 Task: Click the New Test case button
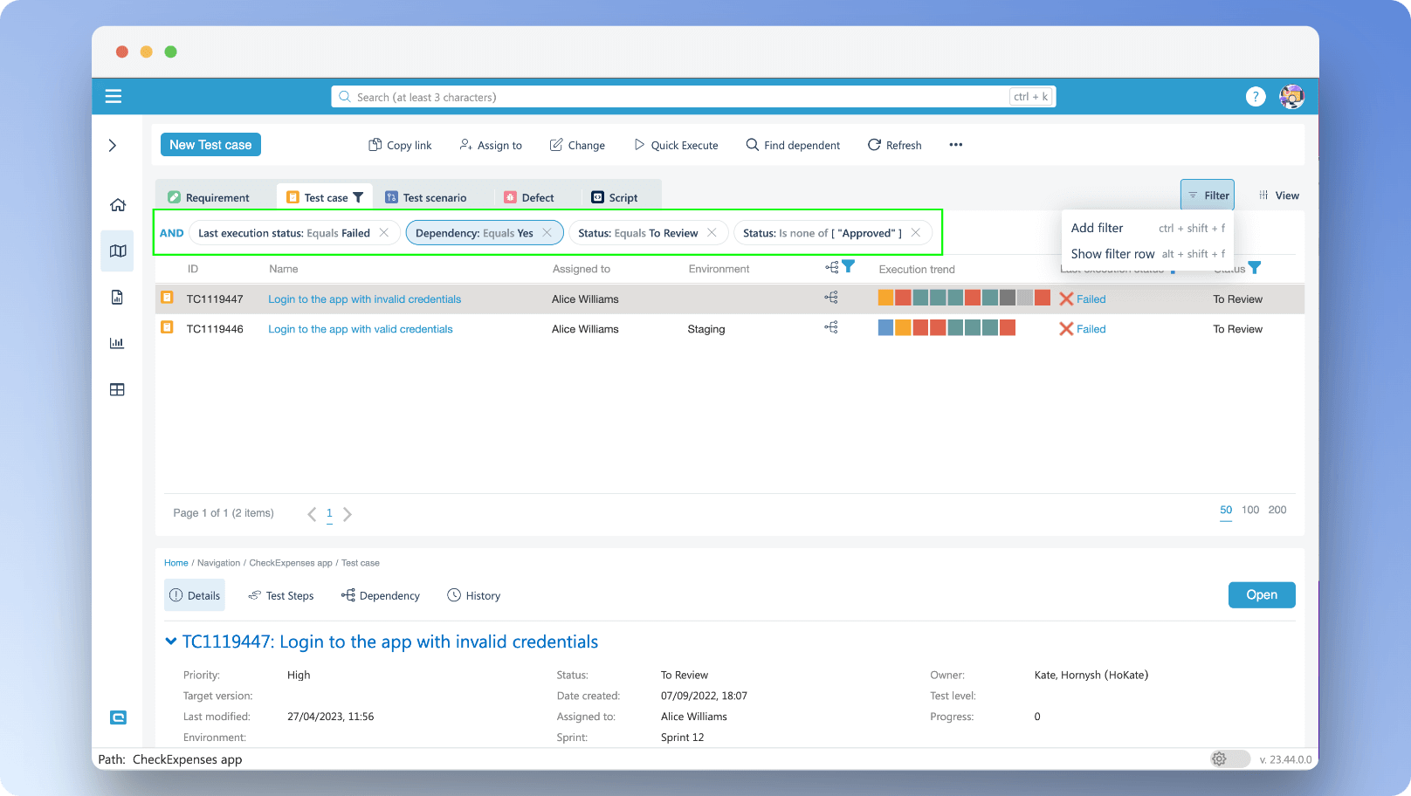[210, 145]
